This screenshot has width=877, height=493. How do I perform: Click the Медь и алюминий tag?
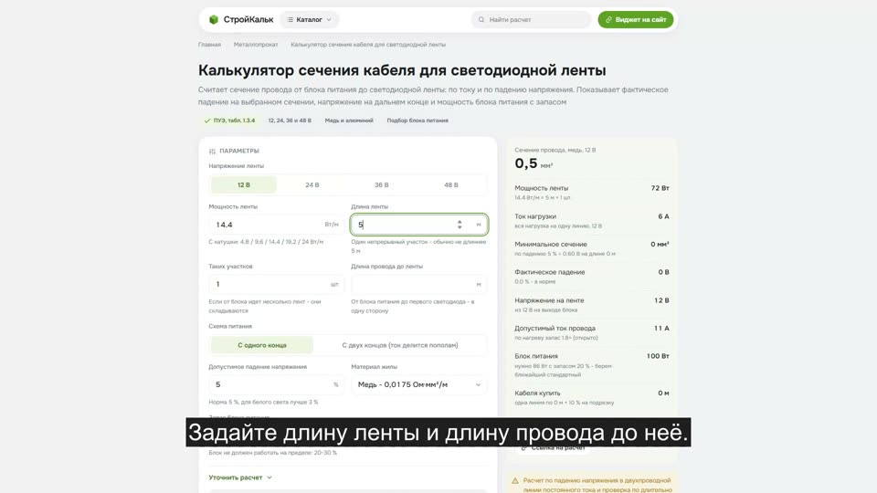pyautogui.click(x=349, y=121)
